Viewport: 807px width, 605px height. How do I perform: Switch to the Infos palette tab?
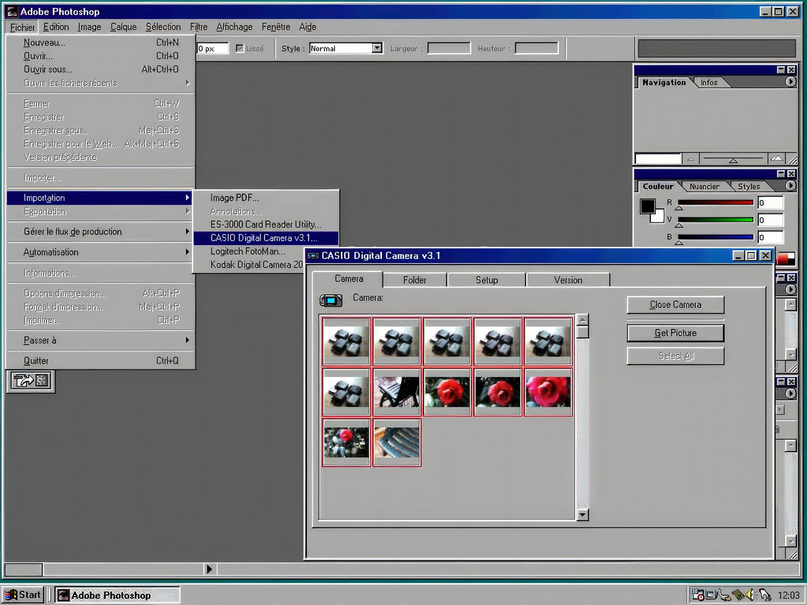[709, 82]
